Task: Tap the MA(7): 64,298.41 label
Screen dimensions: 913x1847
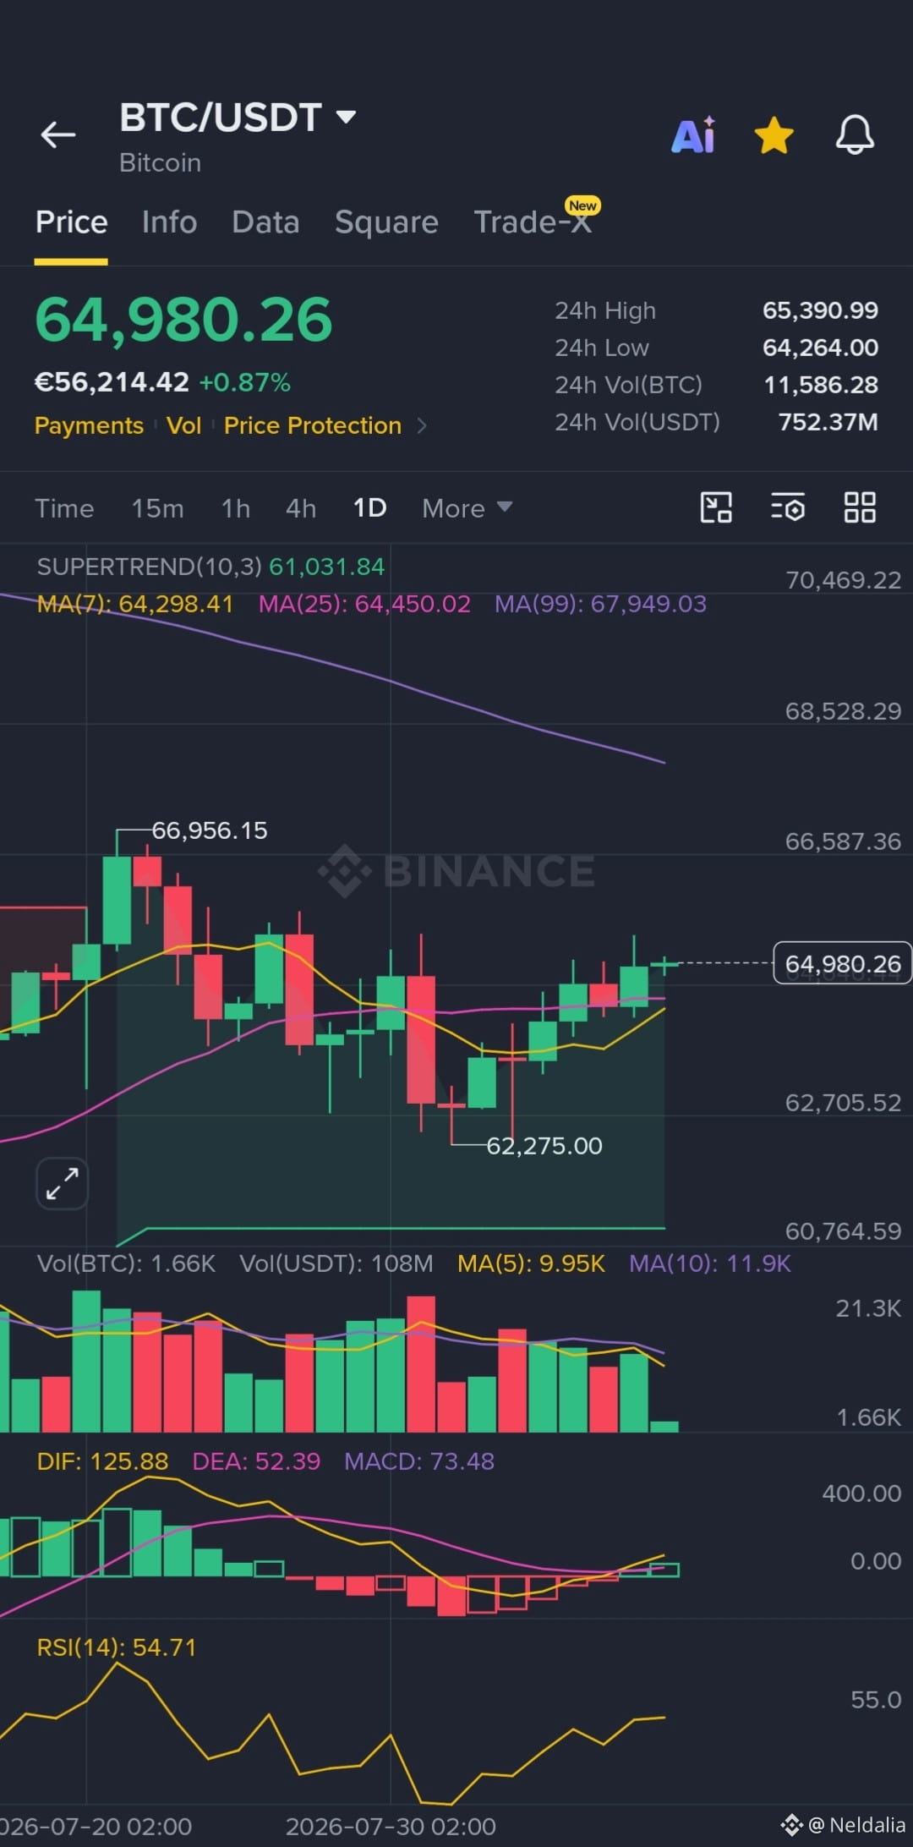Action: point(135,604)
